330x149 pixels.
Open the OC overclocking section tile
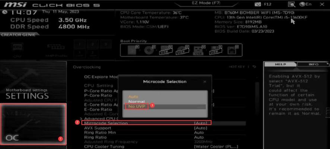coord(33,124)
